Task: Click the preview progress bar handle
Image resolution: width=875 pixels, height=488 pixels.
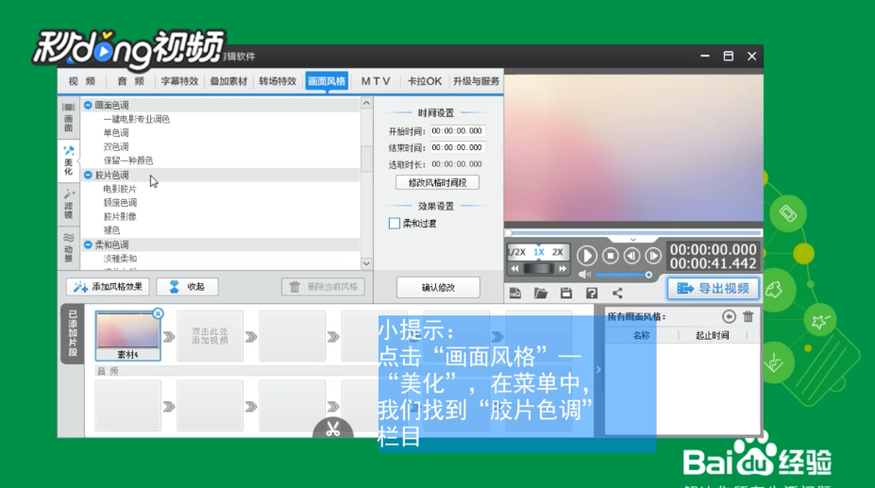Action: coord(509,233)
